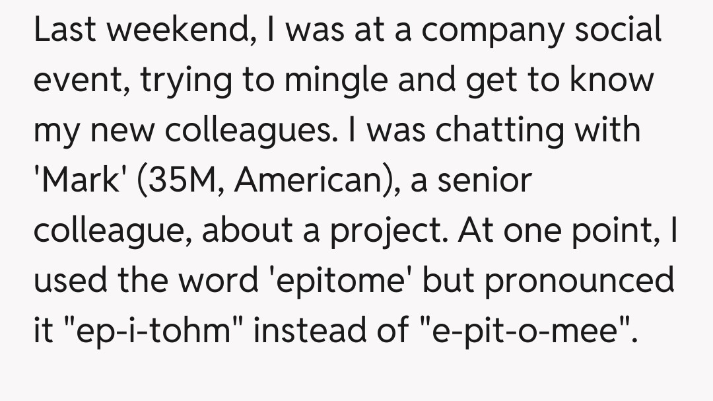Click the quoted name 'Mark'
This screenshot has width=713, height=401.
[81, 180]
